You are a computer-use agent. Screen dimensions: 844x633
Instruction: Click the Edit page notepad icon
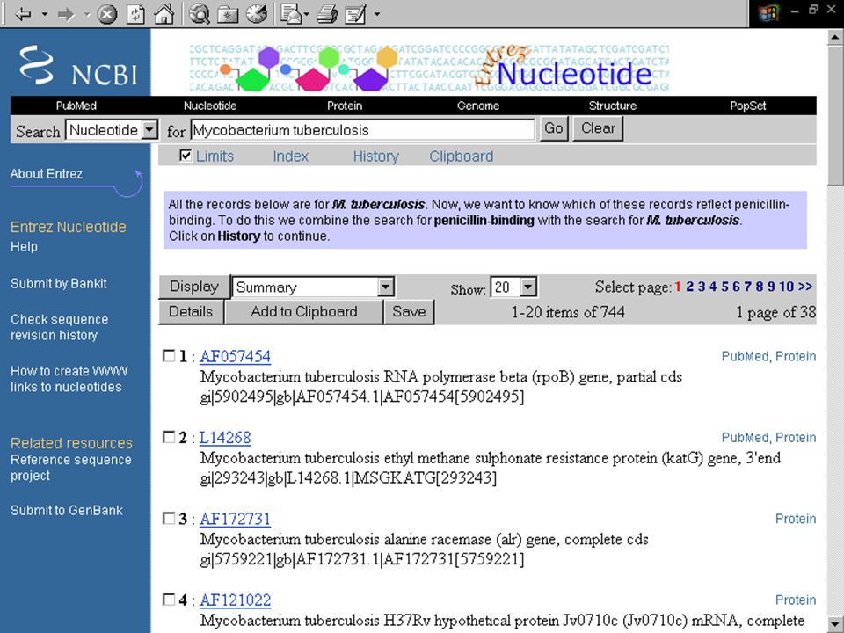354,14
